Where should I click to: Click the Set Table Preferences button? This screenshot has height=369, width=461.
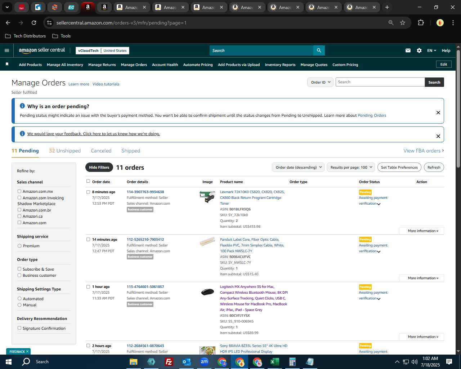tap(399, 167)
